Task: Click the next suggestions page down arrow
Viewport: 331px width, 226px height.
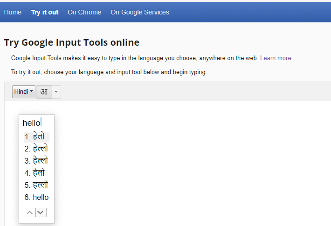Action: [41, 212]
